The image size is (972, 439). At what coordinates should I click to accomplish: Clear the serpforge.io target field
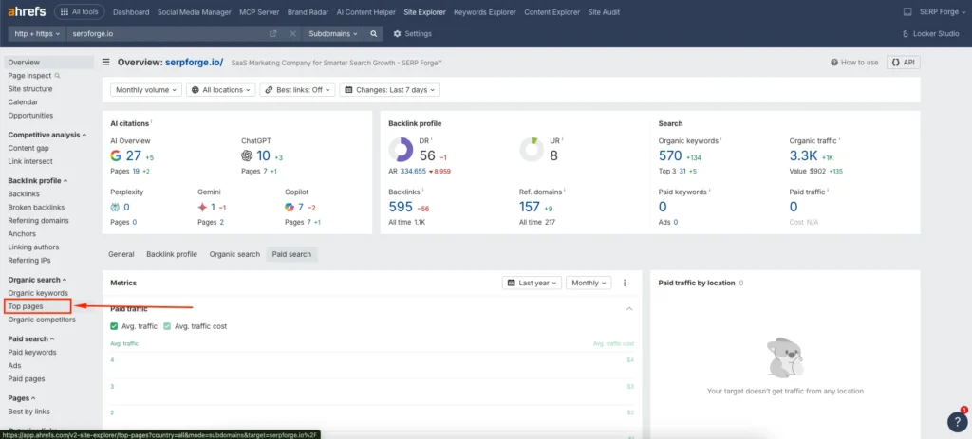tap(292, 34)
